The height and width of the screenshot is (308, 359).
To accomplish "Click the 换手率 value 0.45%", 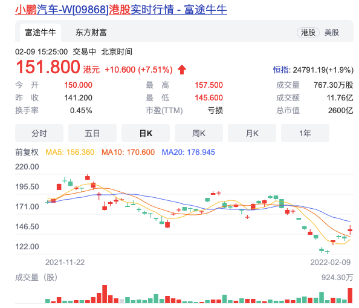I will click(x=81, y=111).
